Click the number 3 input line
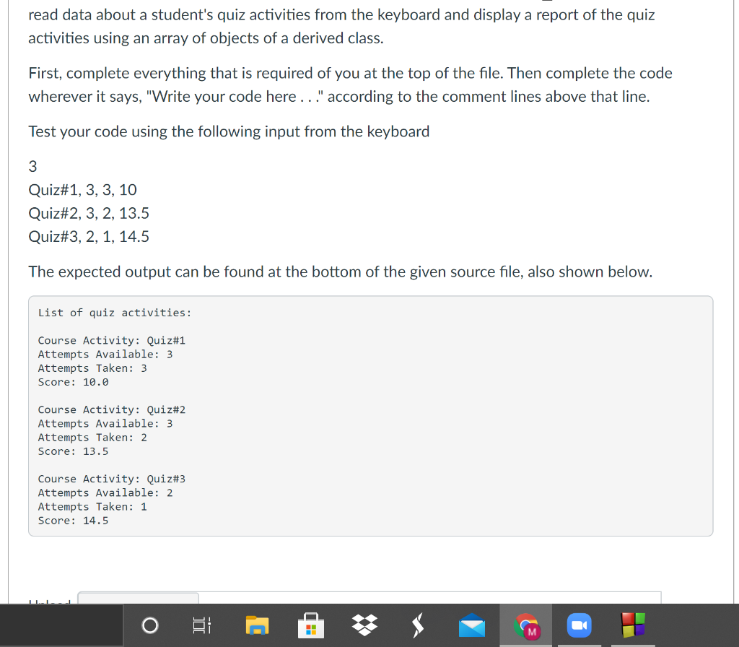The width and height of the screenshot is (739, 647). (x=32, y=166)
